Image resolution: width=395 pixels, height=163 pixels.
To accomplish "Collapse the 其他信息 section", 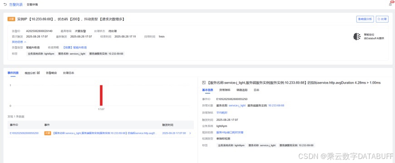I will (19, 42).
